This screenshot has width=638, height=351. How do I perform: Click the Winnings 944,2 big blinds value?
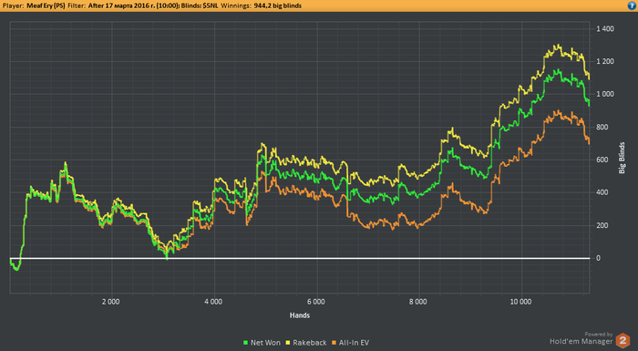point(277,5)
